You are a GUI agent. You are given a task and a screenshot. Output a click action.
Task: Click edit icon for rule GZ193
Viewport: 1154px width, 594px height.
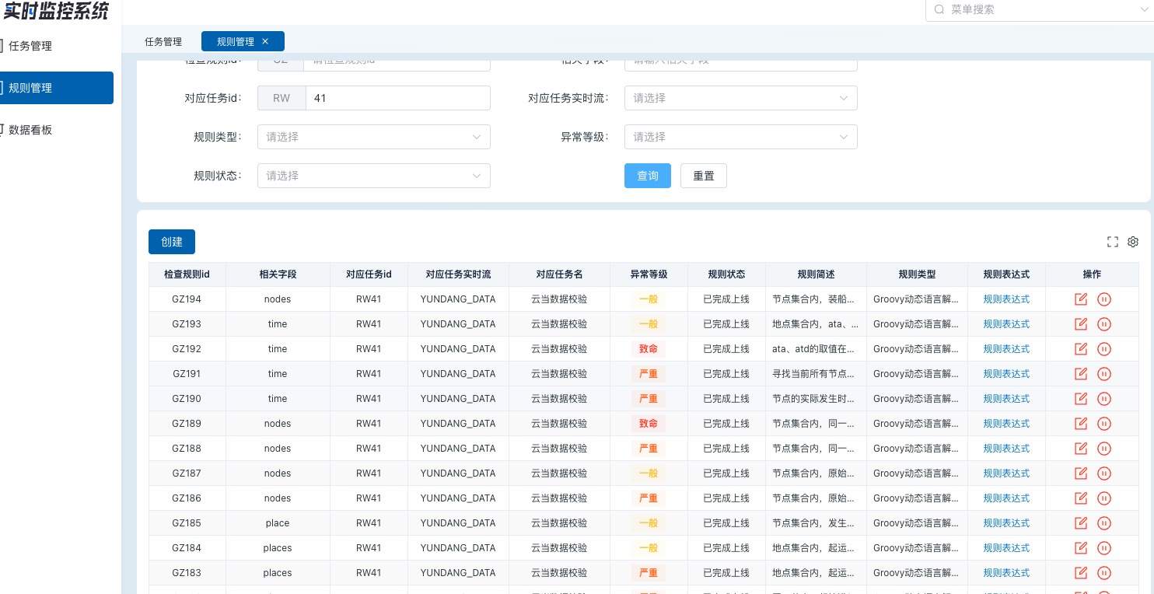pos(1080,324)
